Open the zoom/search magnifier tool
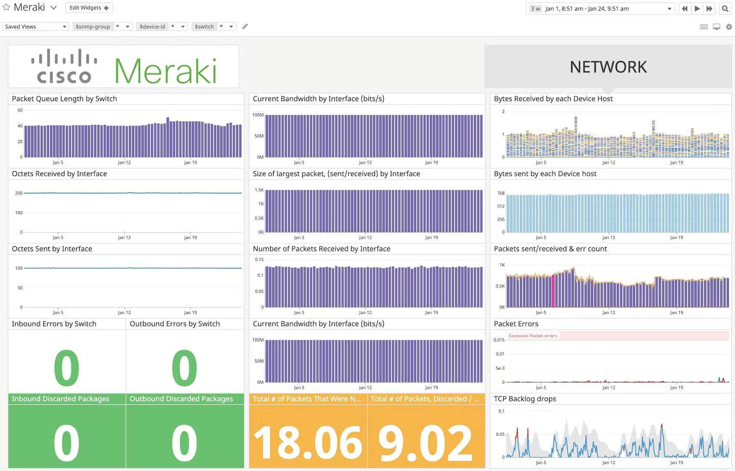This screenshot has width=735, height=471. (x=725, y=8)
